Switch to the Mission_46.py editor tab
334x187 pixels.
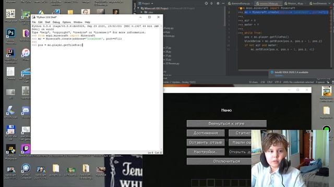coord(294,4)
